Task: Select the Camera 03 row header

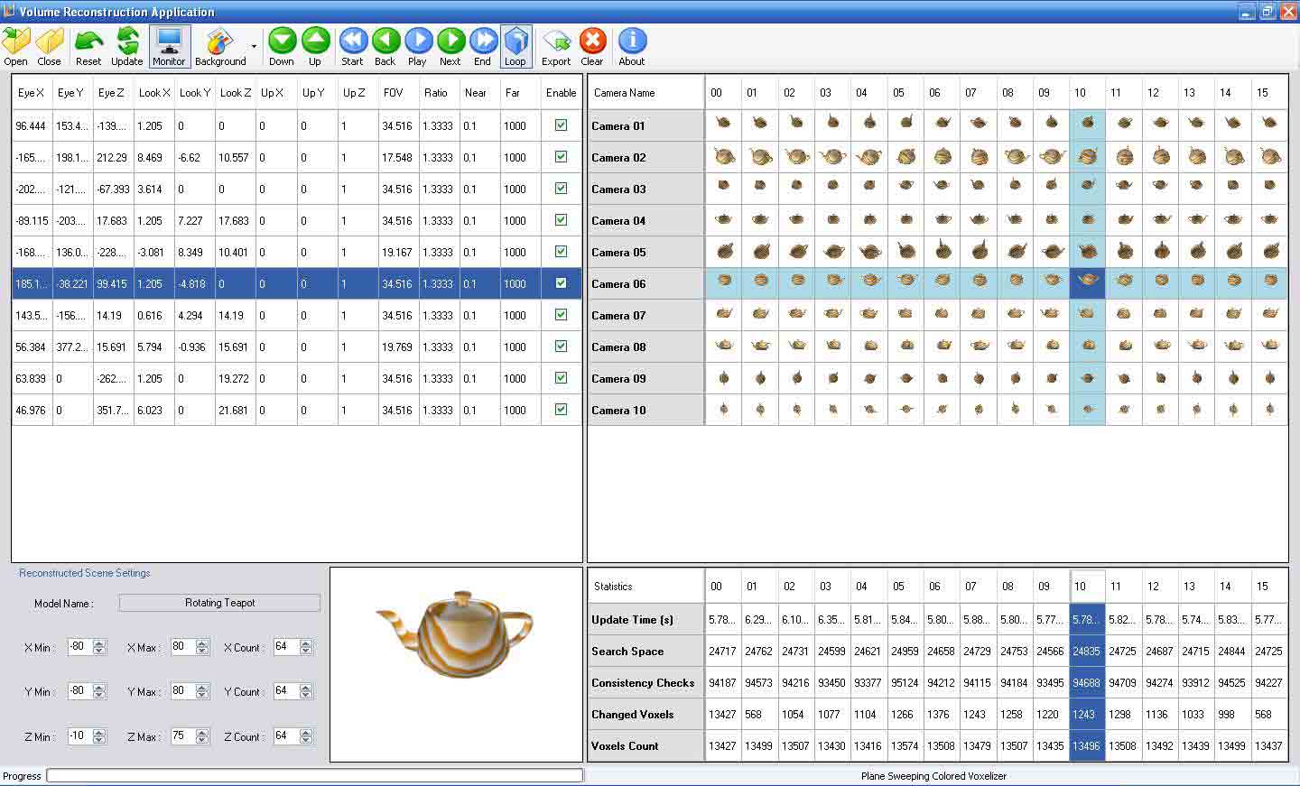Action: pos(645,189)
